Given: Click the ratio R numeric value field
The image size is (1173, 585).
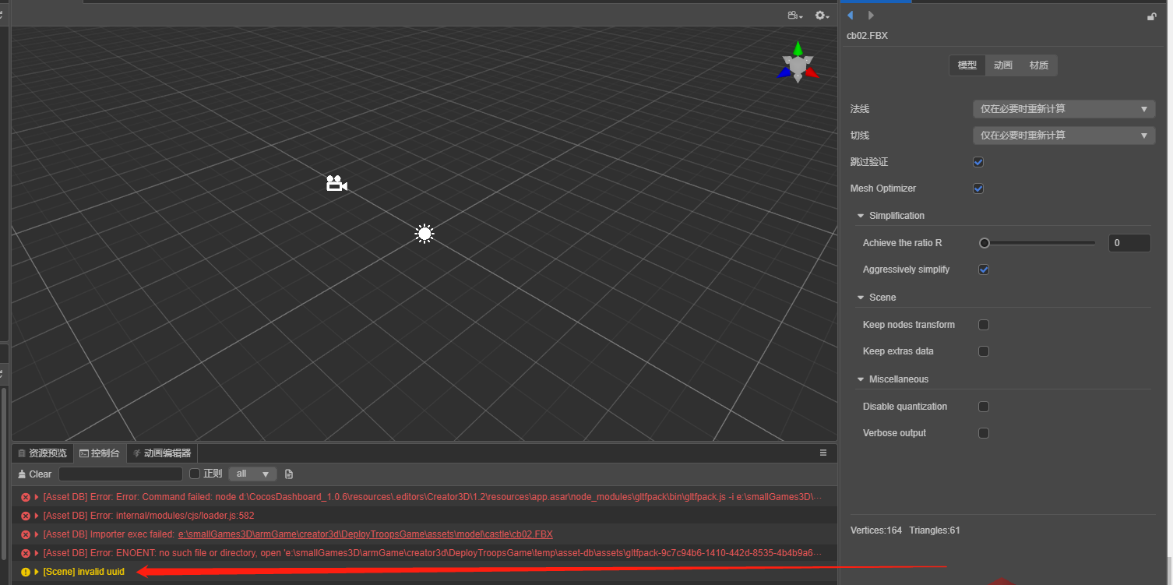Looking at the screenshot, I should pos(1129,243).
